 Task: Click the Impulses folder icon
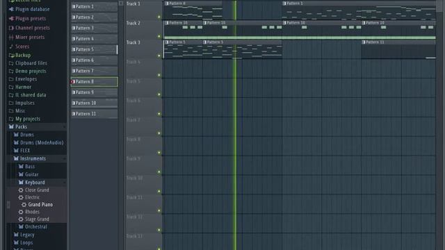point(11,103)
